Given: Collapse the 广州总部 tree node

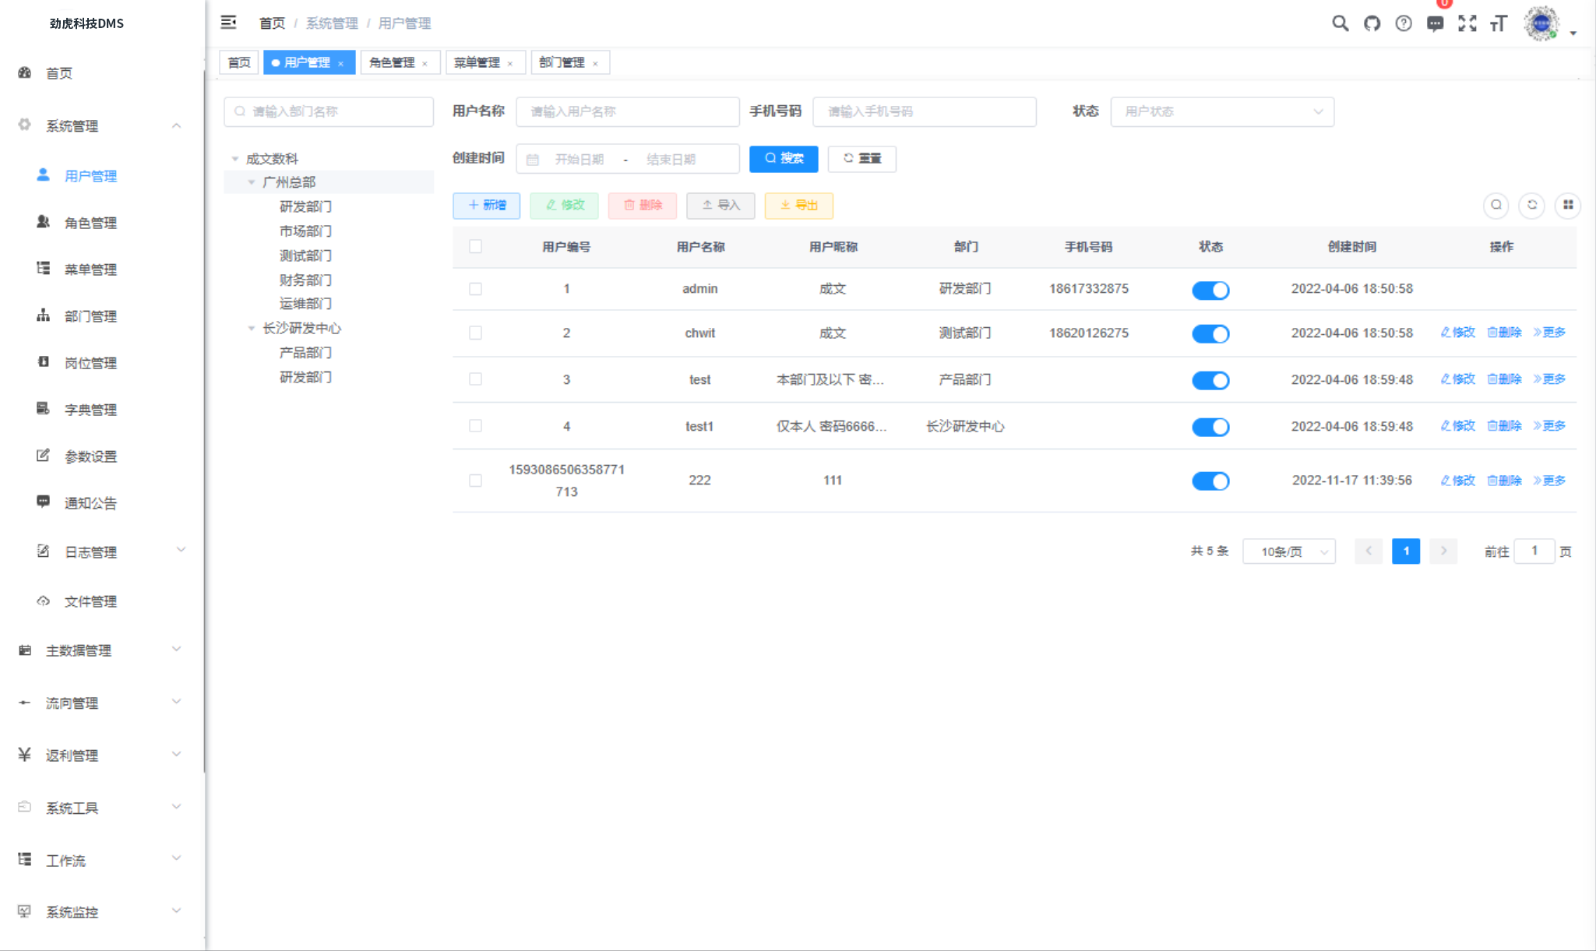Looking at the screenshot, I should coord(251,182).
